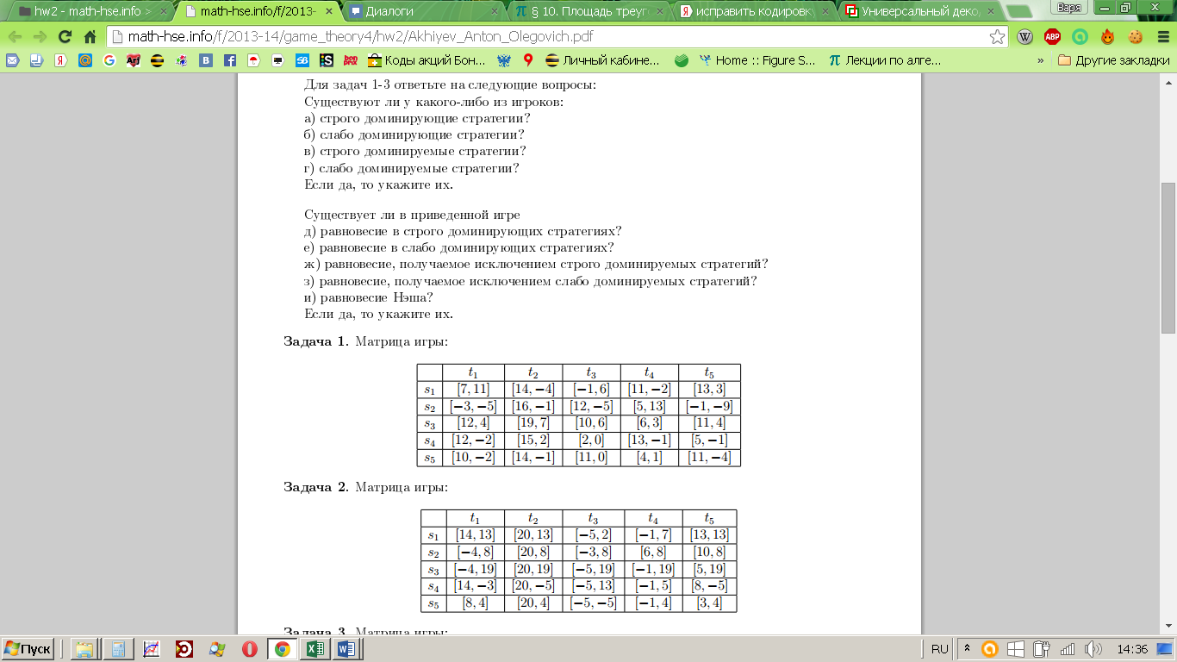The width and height of the screenshot is (1177, 662).
Task: Click cell '[−5, −5]' in Задача 2 table
Action: pos(592,603)
